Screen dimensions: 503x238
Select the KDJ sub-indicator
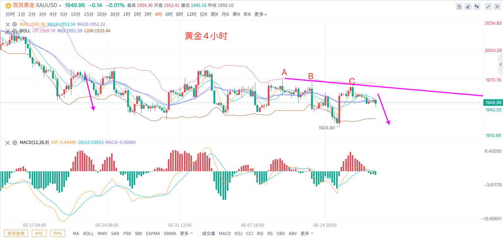coord(238,233)
